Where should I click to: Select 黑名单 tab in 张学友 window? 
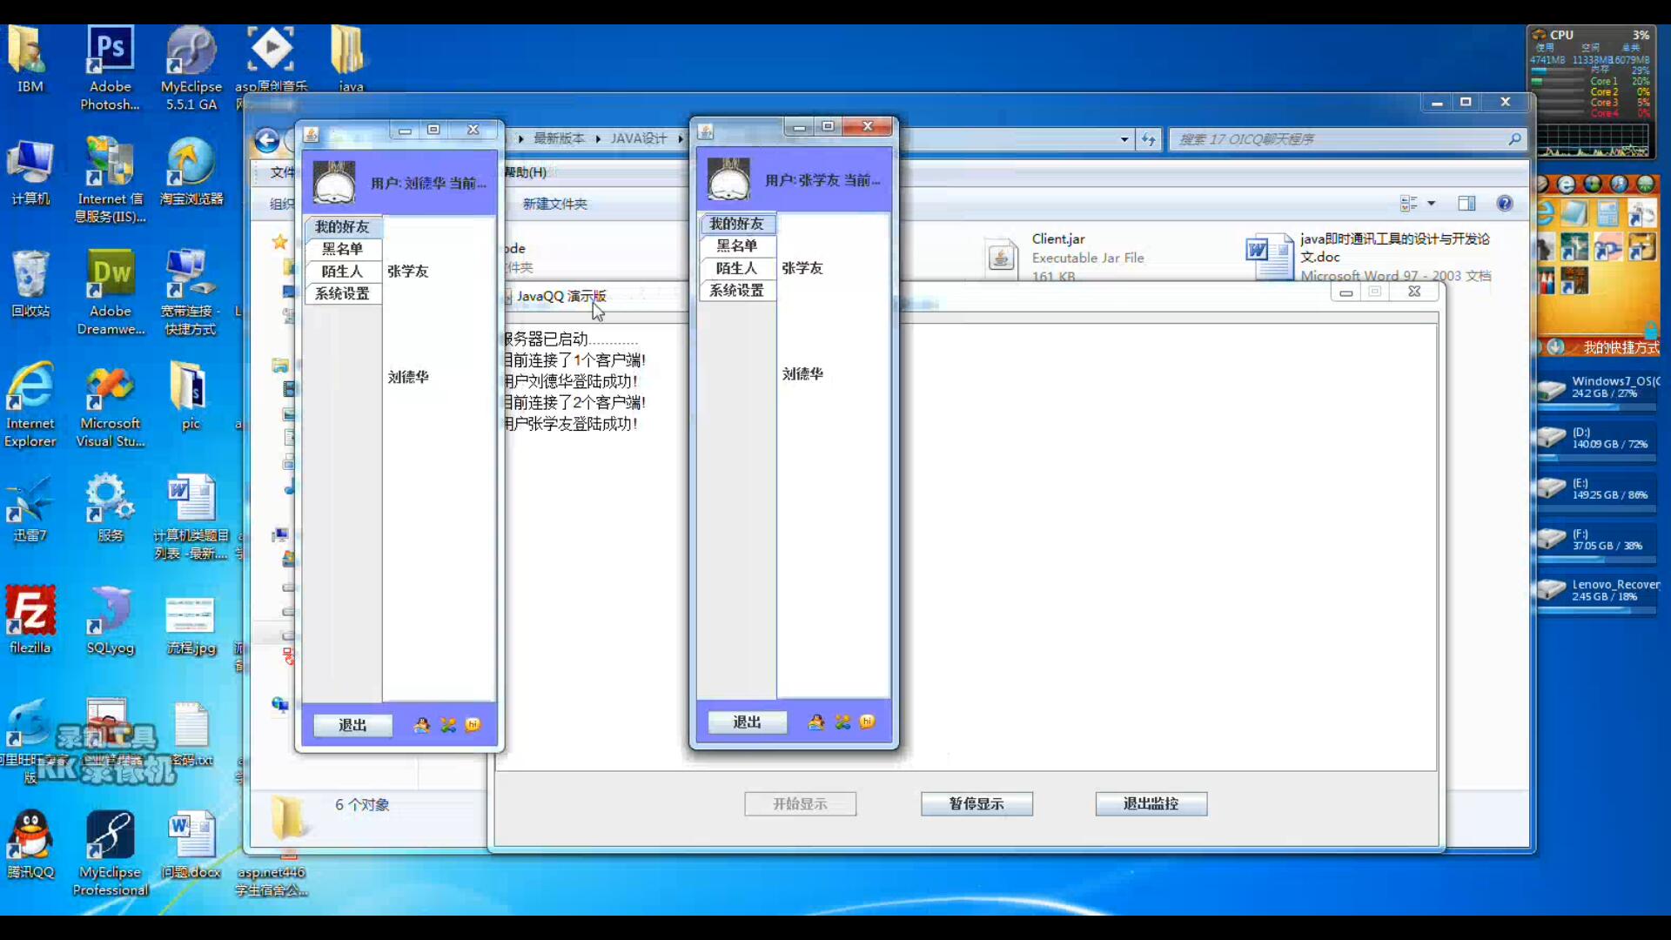click(736, 246)
